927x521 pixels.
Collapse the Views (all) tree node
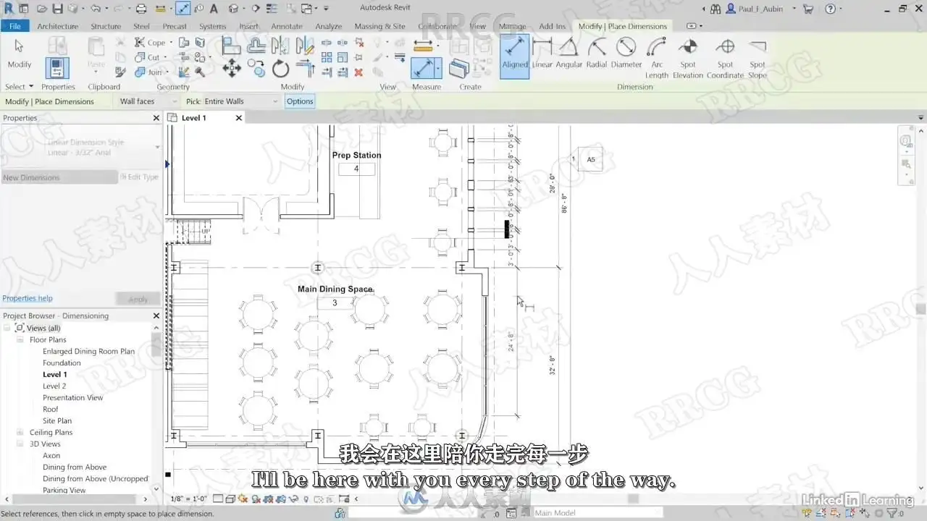(7, 328)
